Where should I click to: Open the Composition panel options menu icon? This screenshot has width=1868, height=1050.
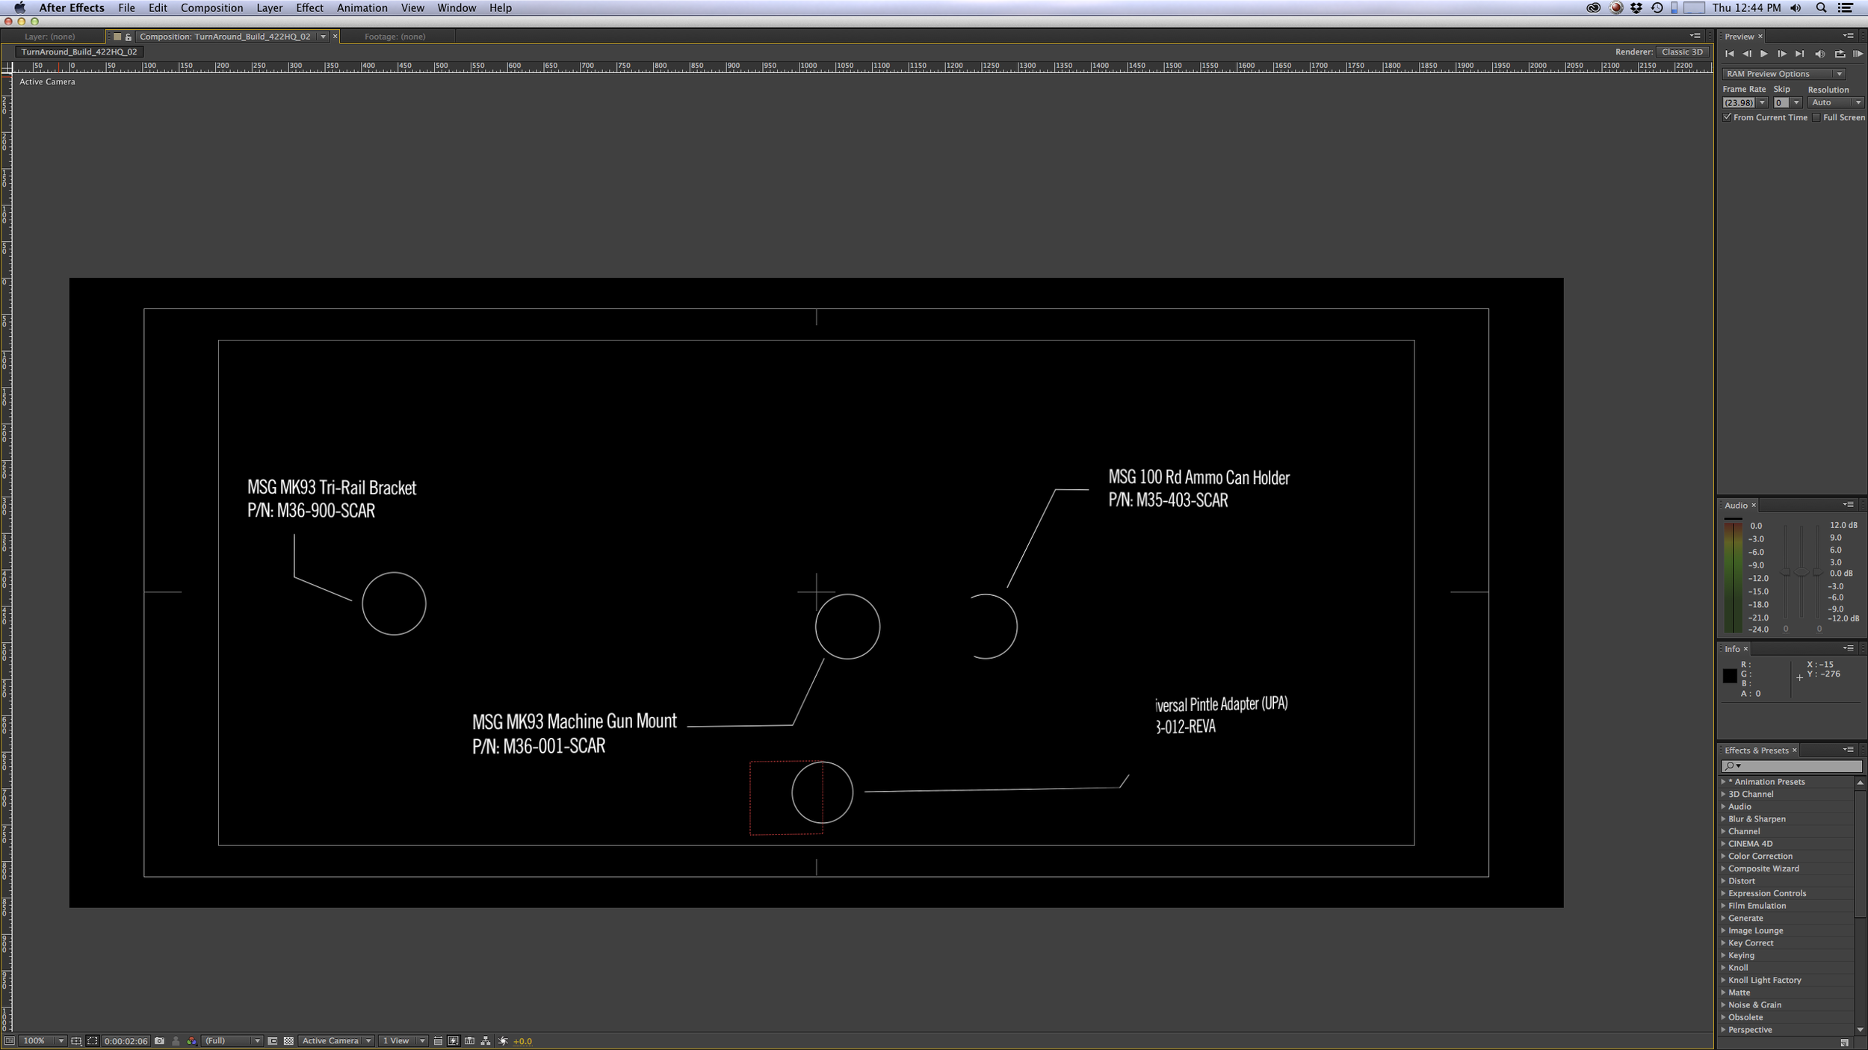coord(1695,36)
